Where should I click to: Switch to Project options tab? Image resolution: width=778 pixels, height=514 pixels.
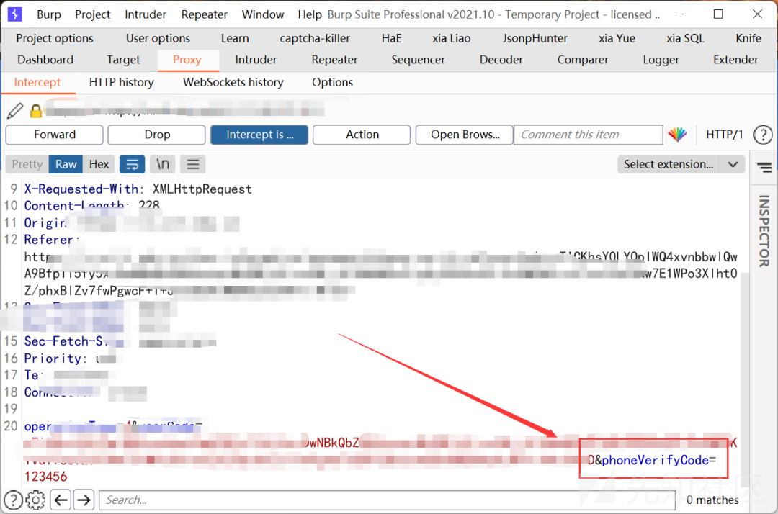click(55, 38)
